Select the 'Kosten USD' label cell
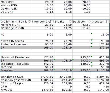The height and width of the screenshot is (93, 110). click(16, 5)
